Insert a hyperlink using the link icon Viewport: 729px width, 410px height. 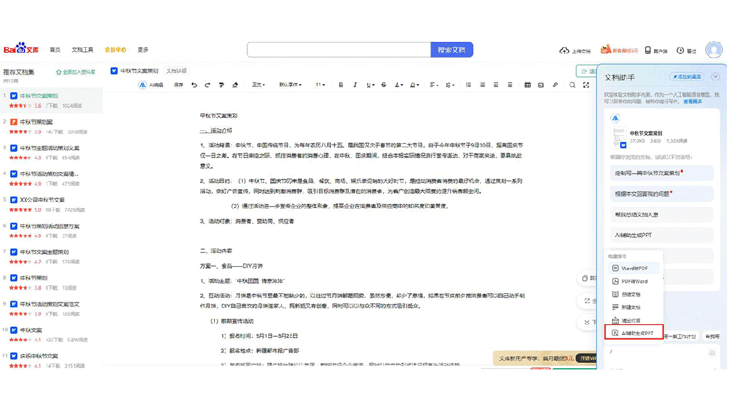[556, 84]
